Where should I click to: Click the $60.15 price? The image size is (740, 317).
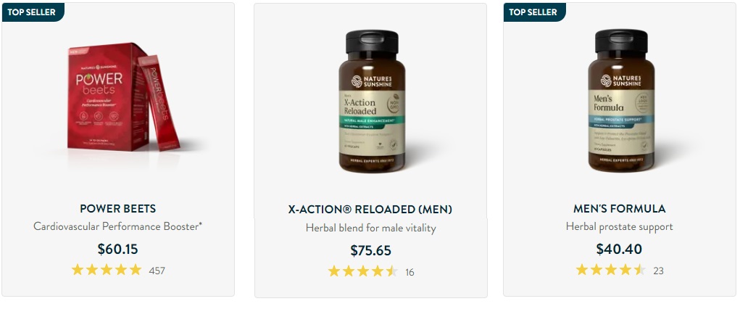point(118,249)
